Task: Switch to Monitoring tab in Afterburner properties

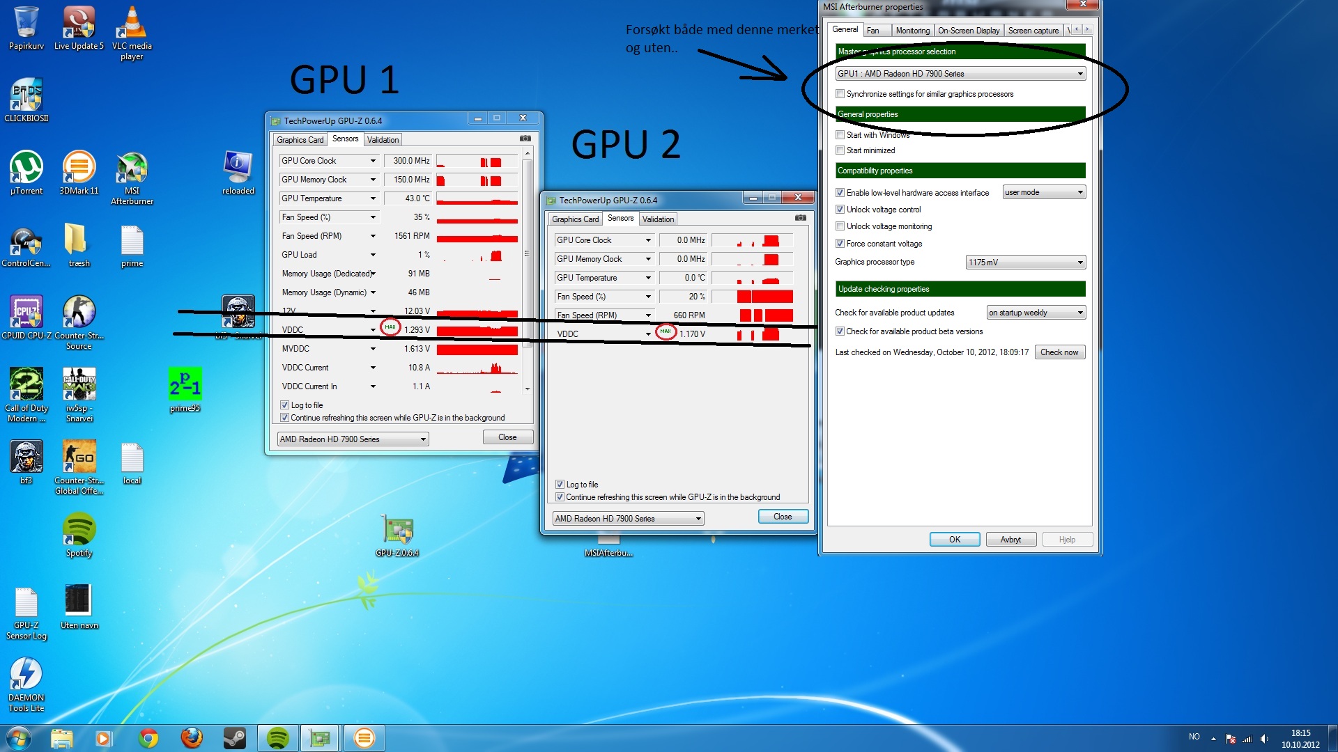Action: coord(912,31)
